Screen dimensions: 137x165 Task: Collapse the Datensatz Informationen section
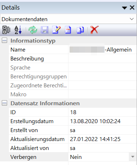click(x=4, y=103)
